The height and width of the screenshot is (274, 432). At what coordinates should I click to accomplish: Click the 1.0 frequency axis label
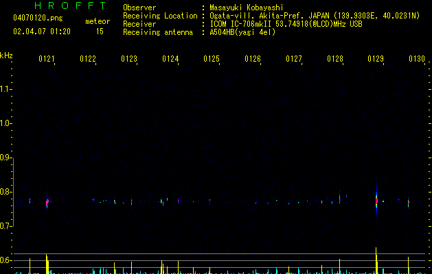[5, 123]
